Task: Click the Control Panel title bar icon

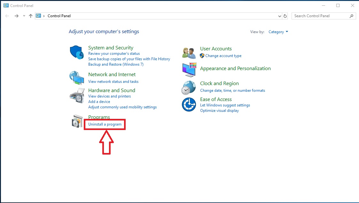Action: point(6,5)
